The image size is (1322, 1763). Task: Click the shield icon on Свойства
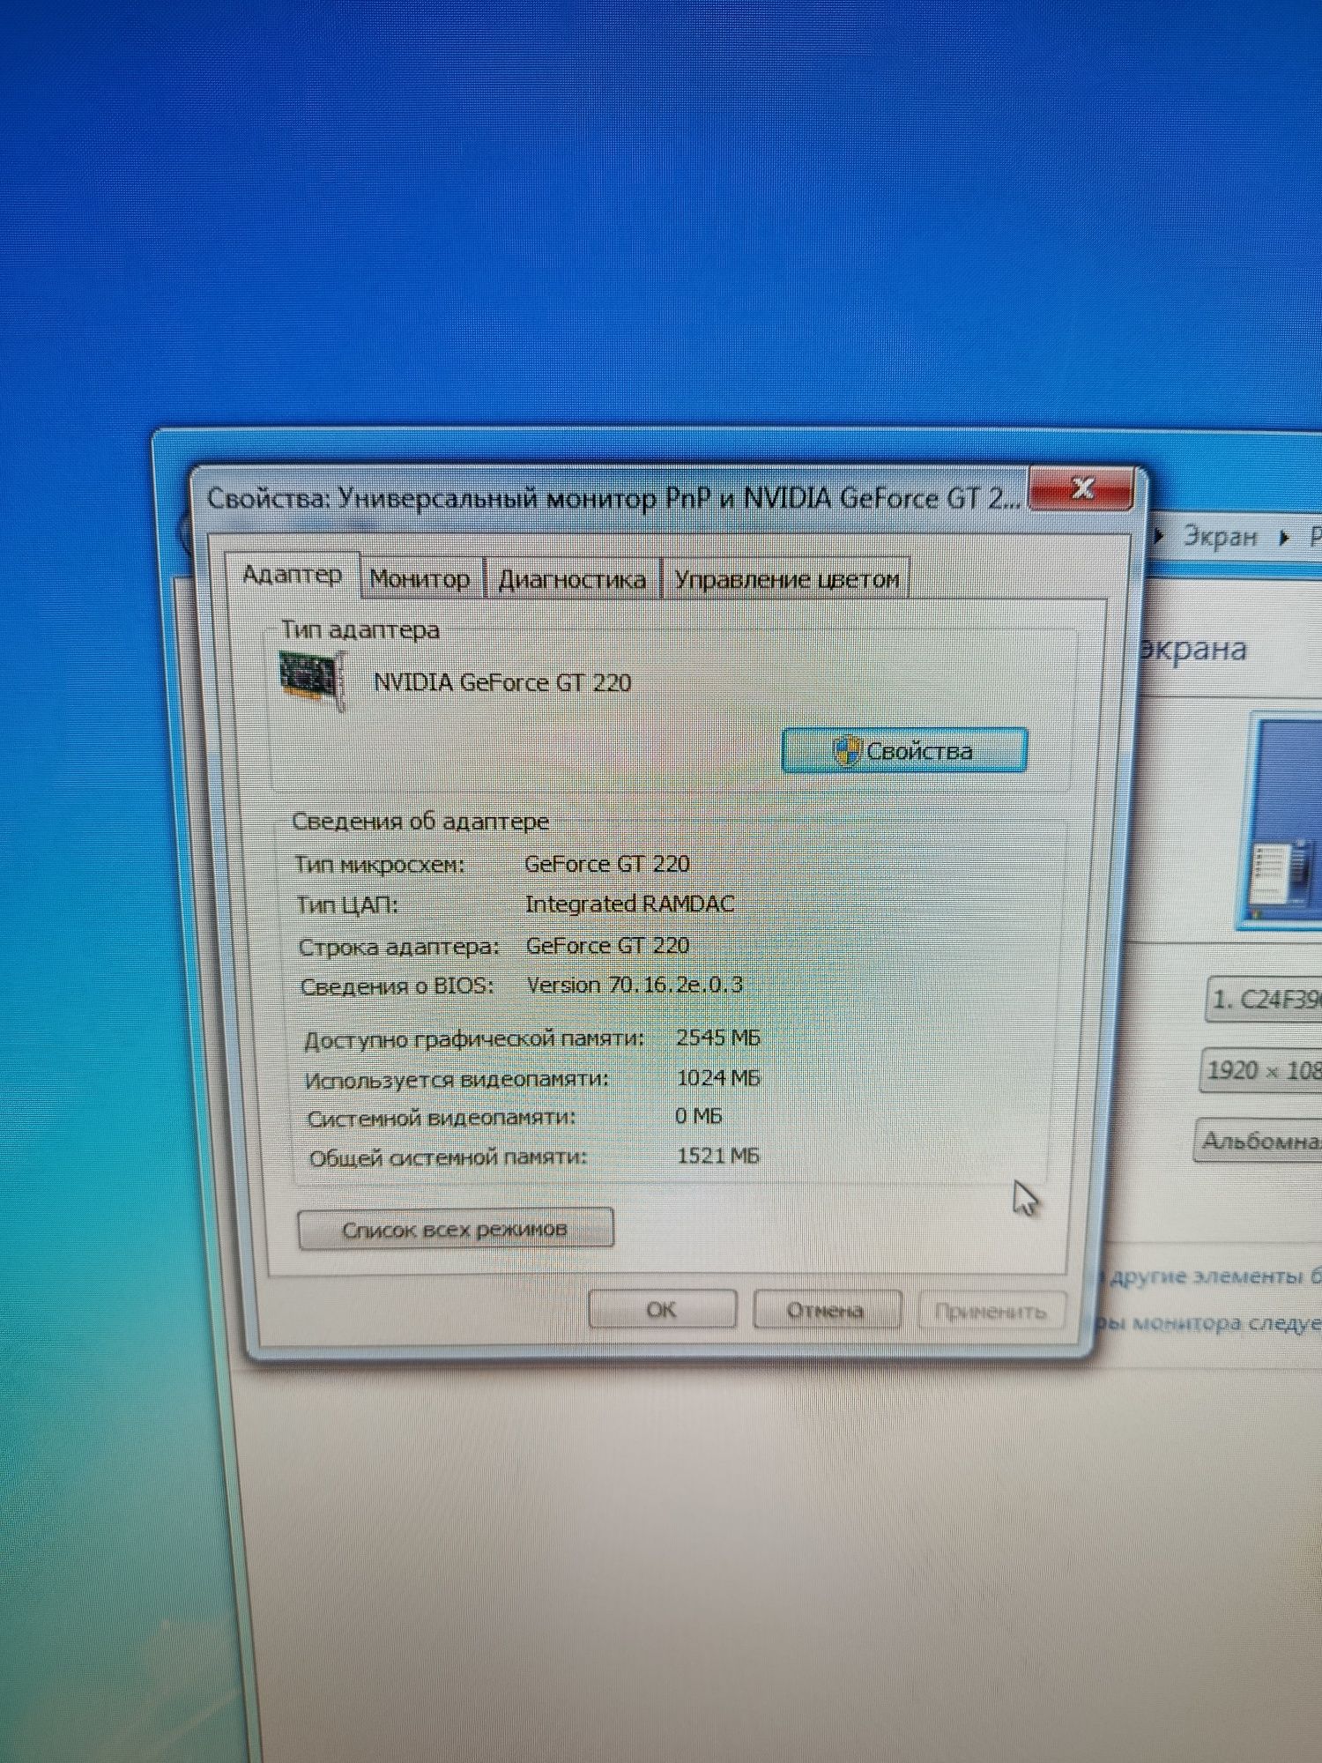(x=846, y=751)
